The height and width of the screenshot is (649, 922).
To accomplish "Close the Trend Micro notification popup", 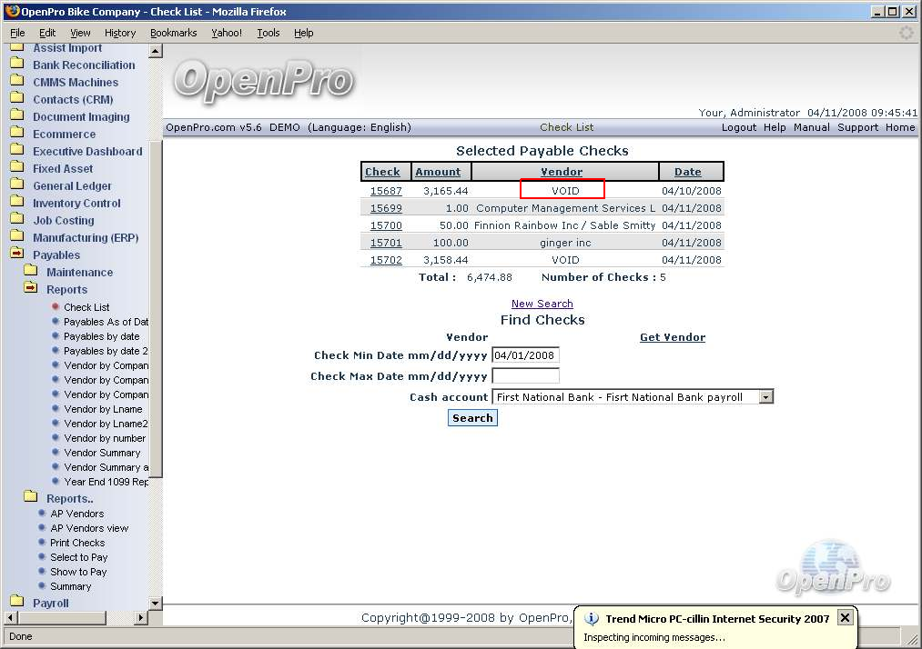I will point(845,618).
